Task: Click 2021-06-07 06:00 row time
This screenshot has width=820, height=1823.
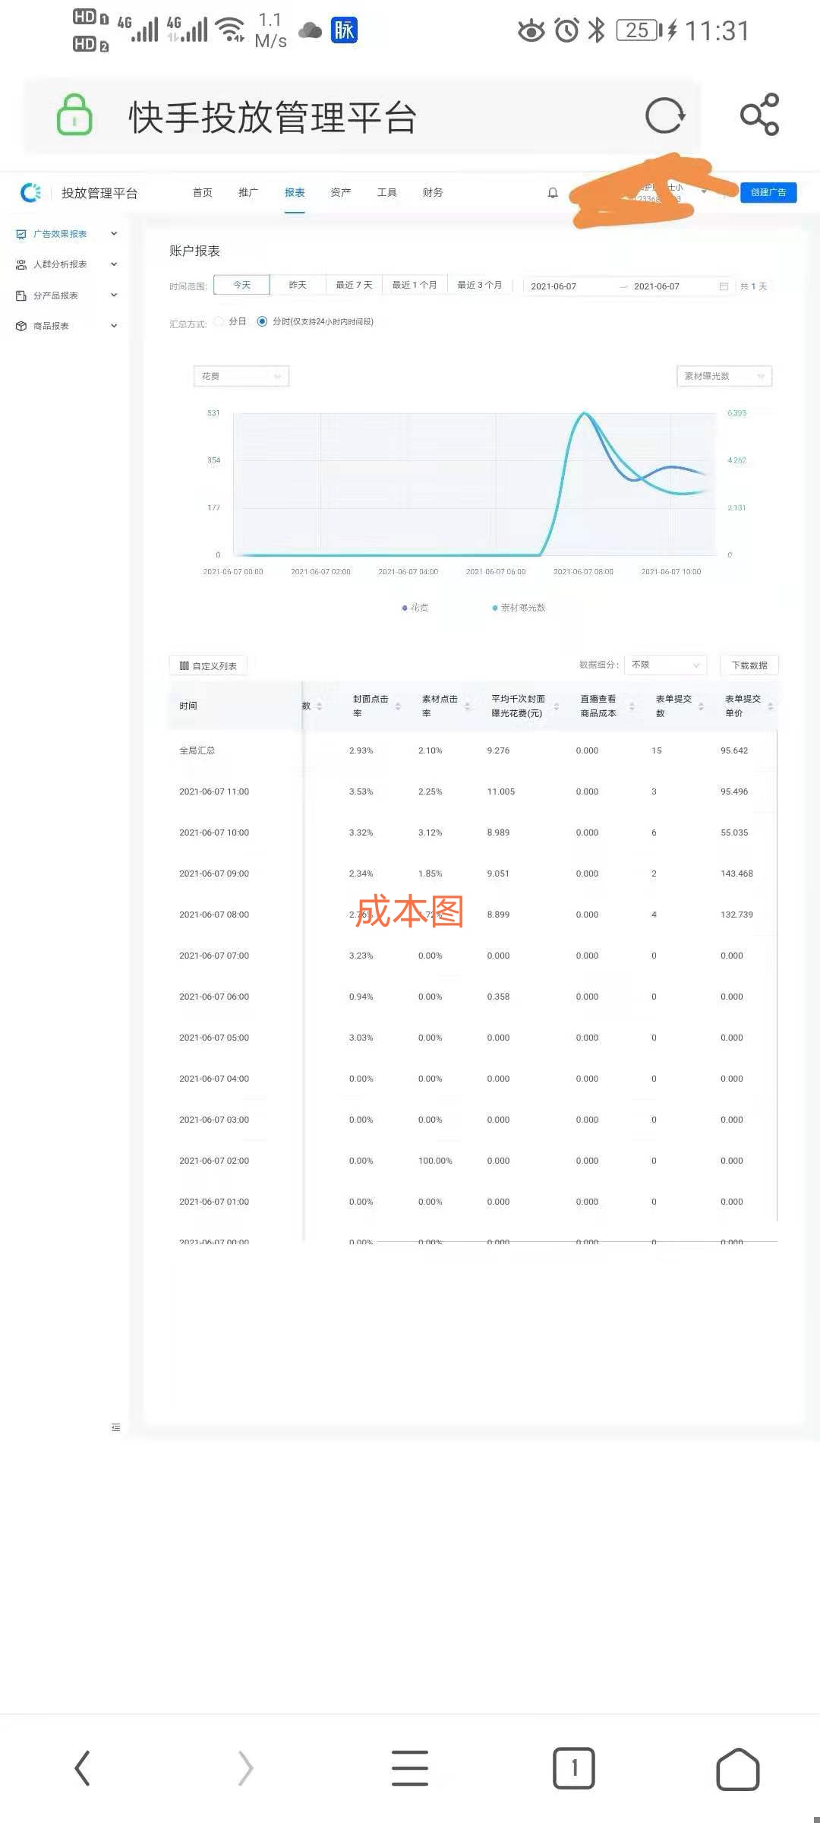Action: click(x=214, y=997)
